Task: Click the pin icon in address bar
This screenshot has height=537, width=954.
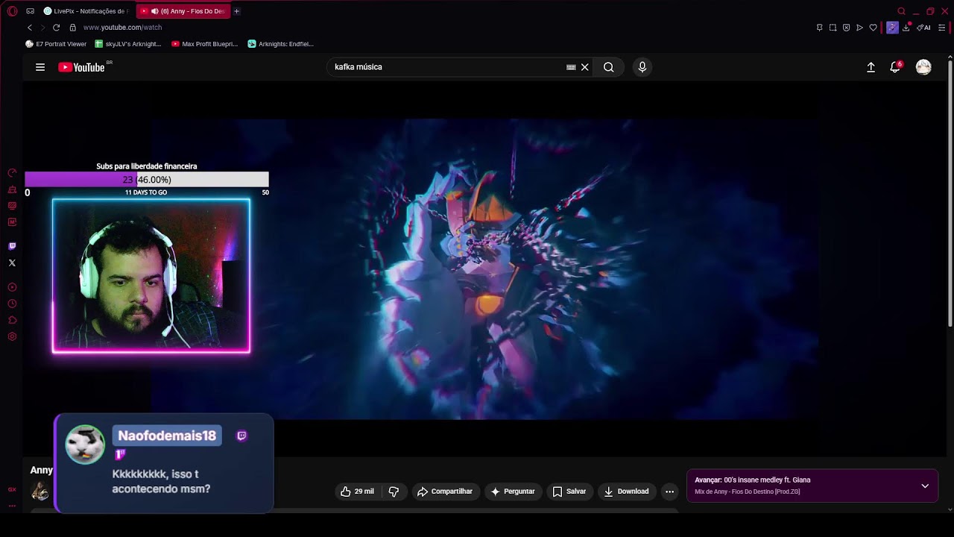Action: [x=819, y=28]
